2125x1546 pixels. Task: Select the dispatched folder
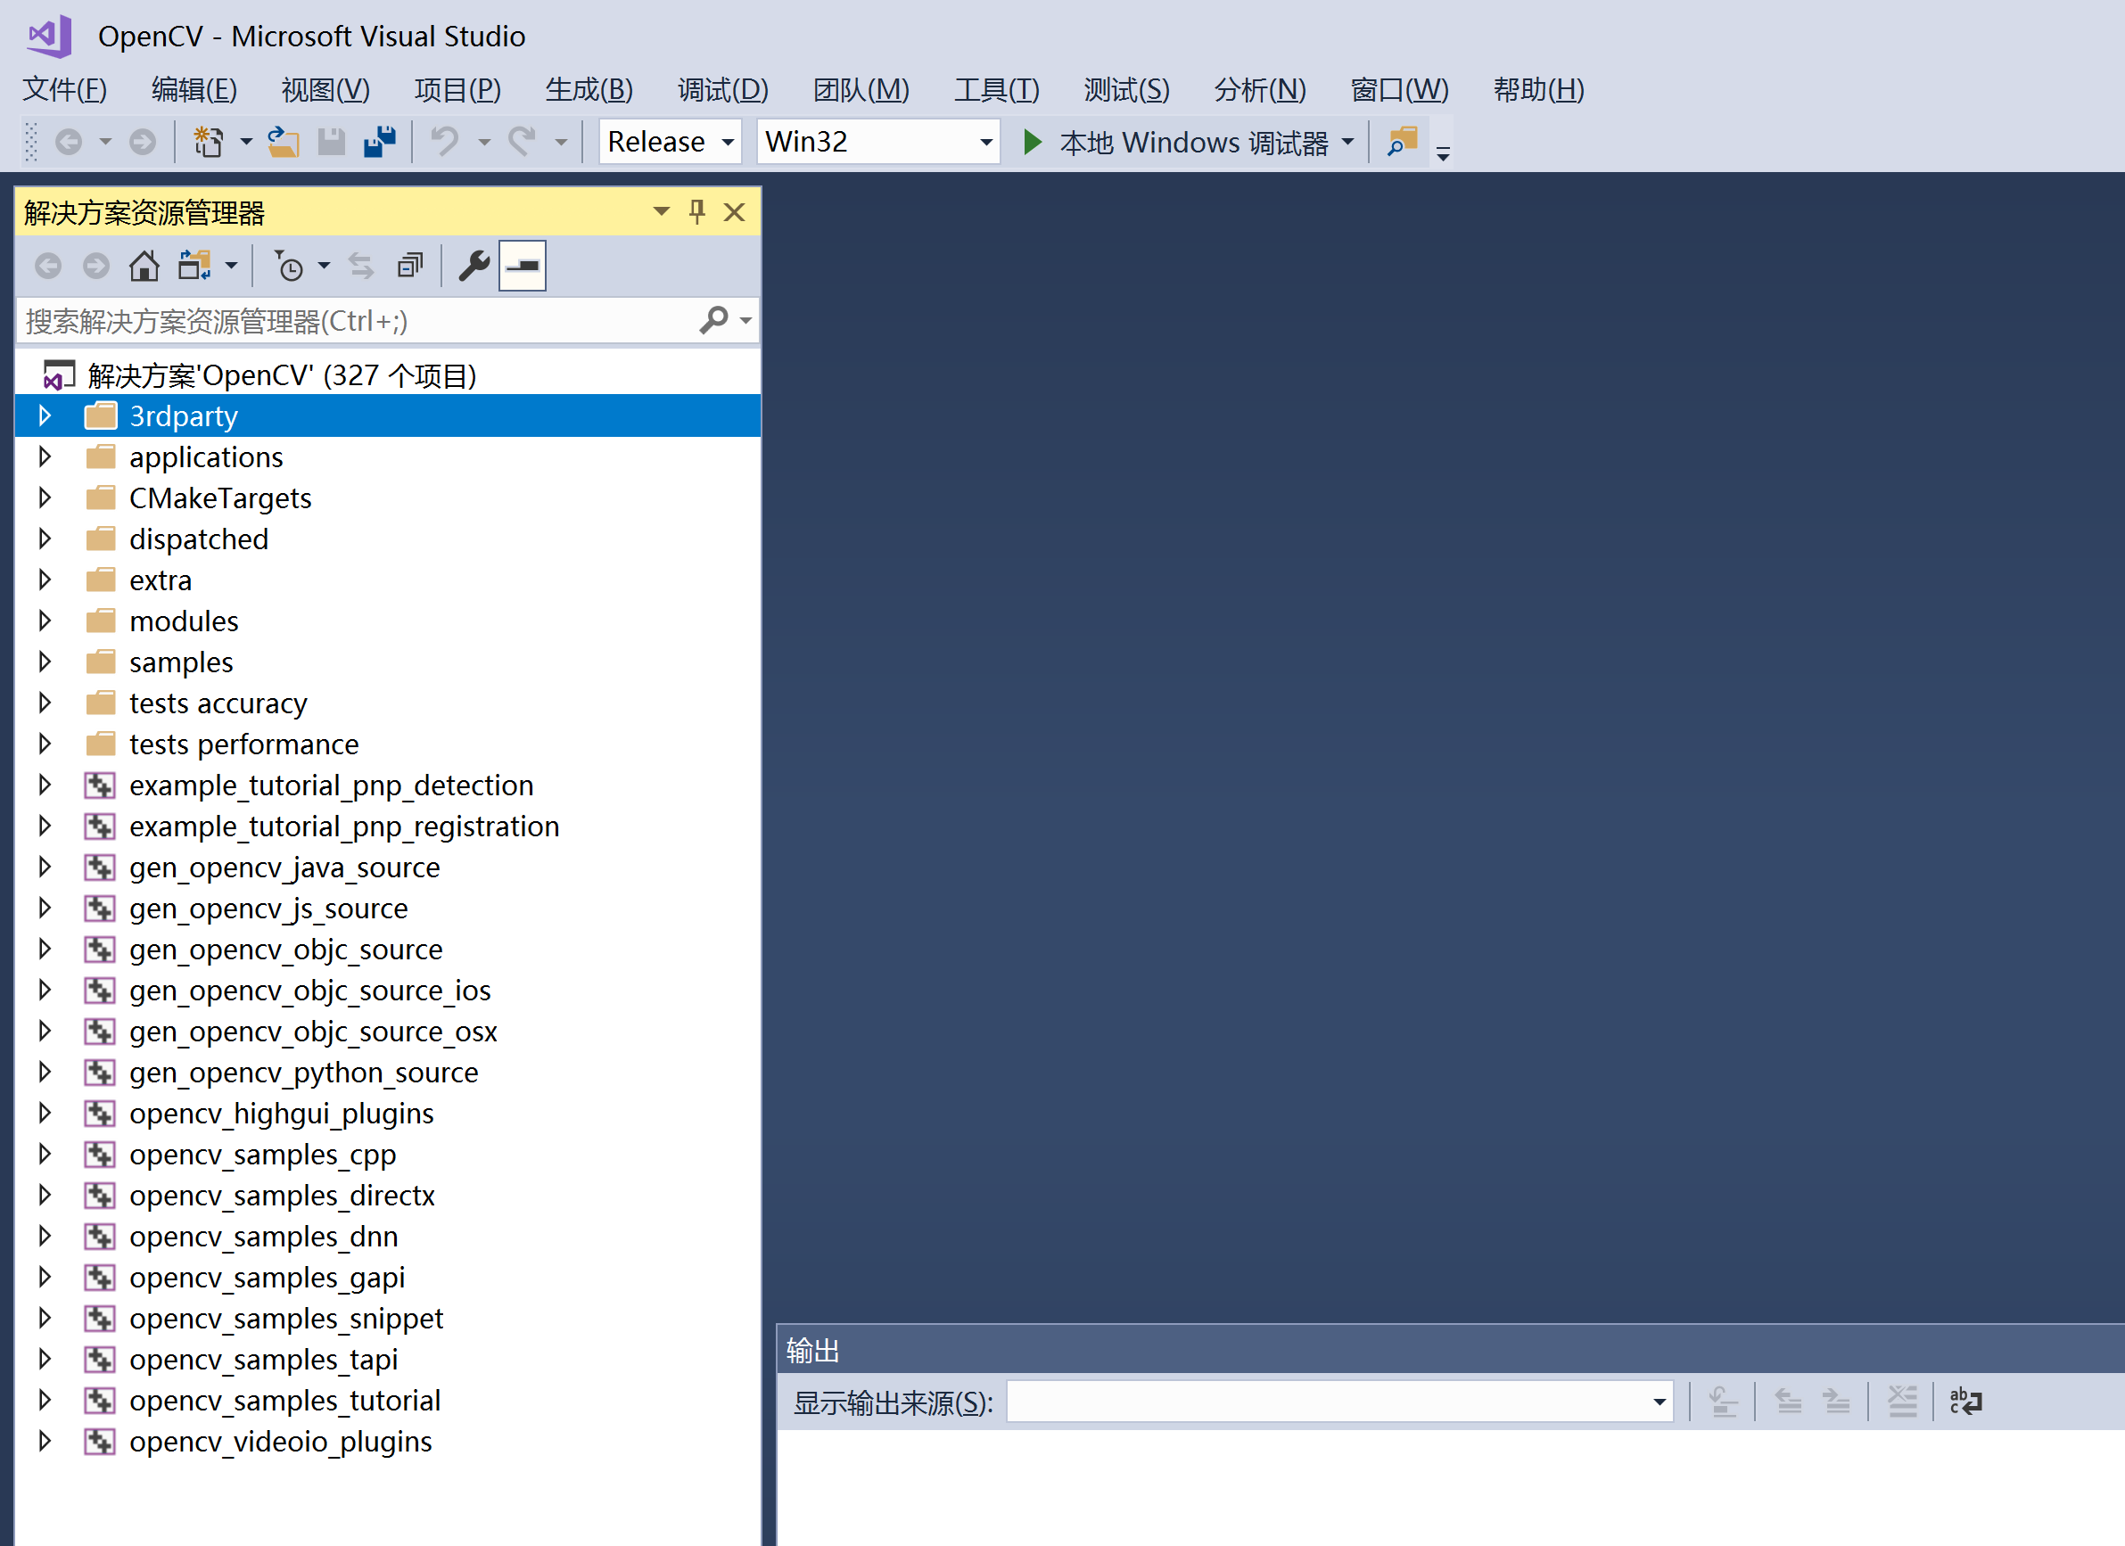tap(199, 539)
